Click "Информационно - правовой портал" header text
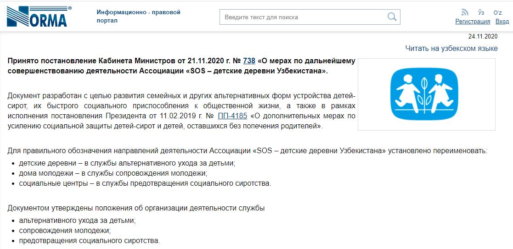Screen dimensions: 513x249 coord(138,17)
